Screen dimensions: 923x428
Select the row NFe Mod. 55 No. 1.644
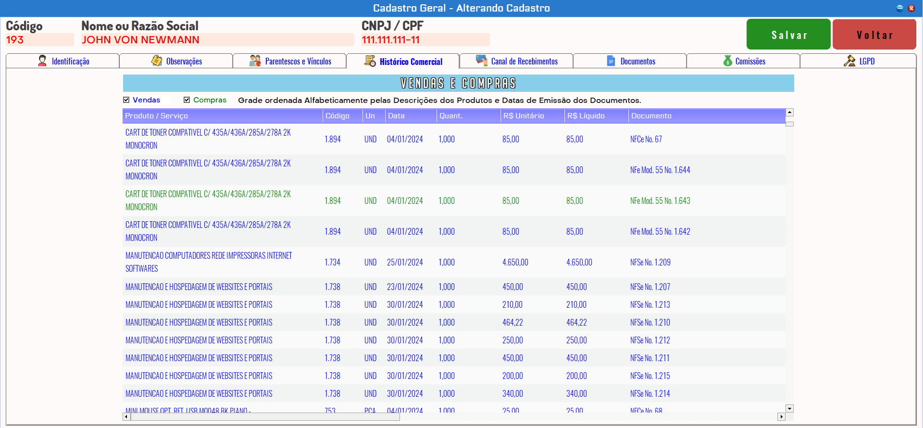(x=454, y=170)
